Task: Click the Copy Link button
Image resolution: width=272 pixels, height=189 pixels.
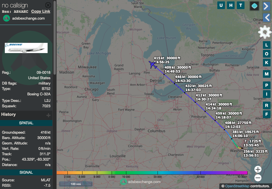Action: click(41, 11)
